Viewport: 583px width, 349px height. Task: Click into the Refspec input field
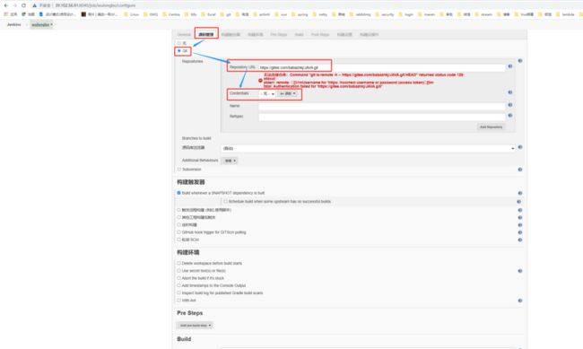382,118
